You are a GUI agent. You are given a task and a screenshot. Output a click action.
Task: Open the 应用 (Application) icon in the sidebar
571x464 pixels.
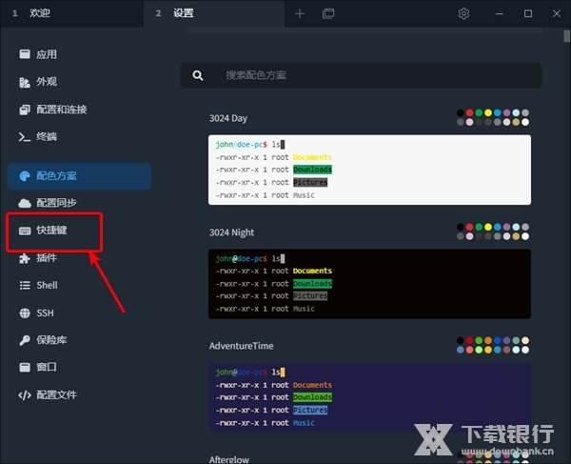coord(25,54)
